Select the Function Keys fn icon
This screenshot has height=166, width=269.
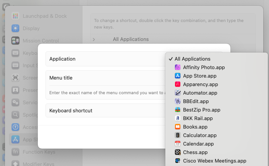[15, 152]
